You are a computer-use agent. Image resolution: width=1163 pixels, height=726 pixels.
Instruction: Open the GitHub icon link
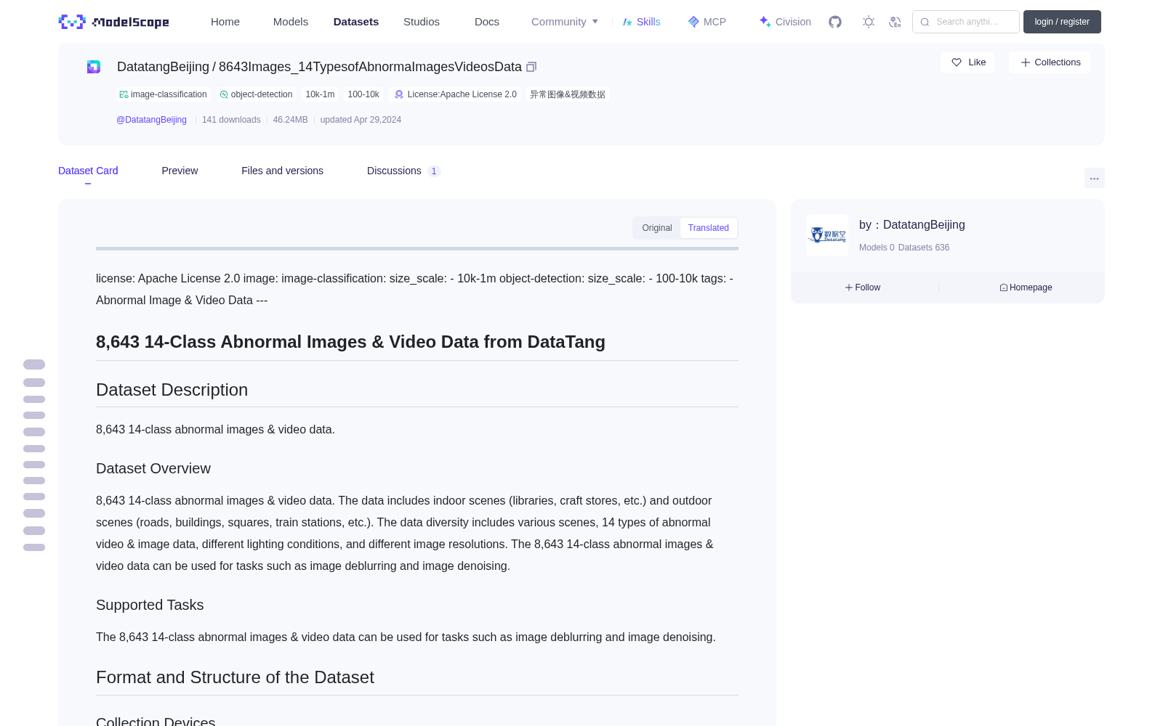tap(835, 22)
